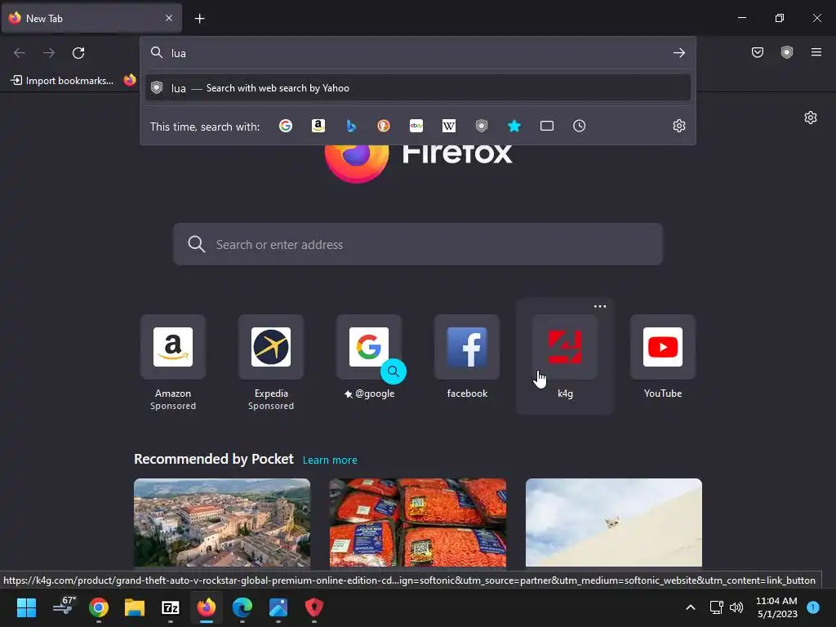Open the volume tray icon

736,607
